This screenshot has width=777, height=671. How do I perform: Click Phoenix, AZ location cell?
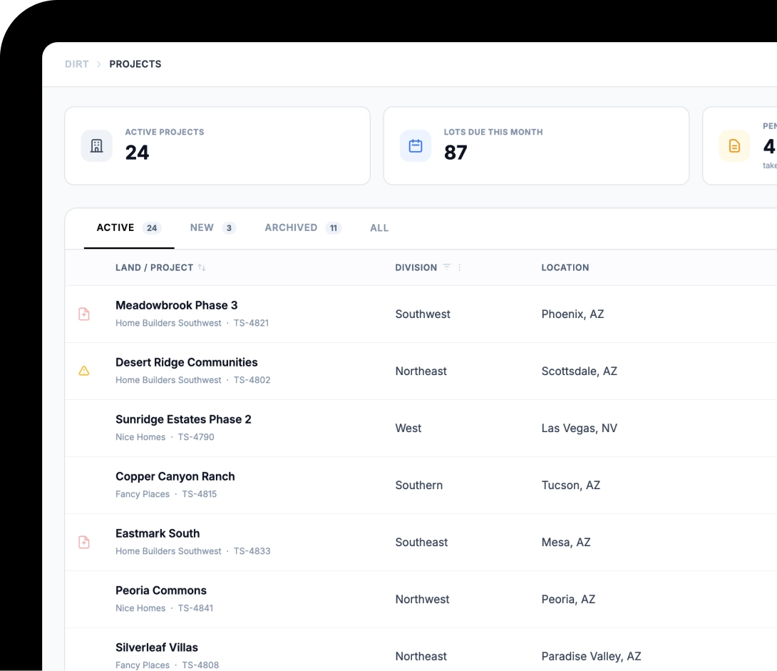click(572, 314)
